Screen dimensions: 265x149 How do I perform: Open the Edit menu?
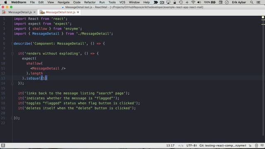(x=41, y=2)
